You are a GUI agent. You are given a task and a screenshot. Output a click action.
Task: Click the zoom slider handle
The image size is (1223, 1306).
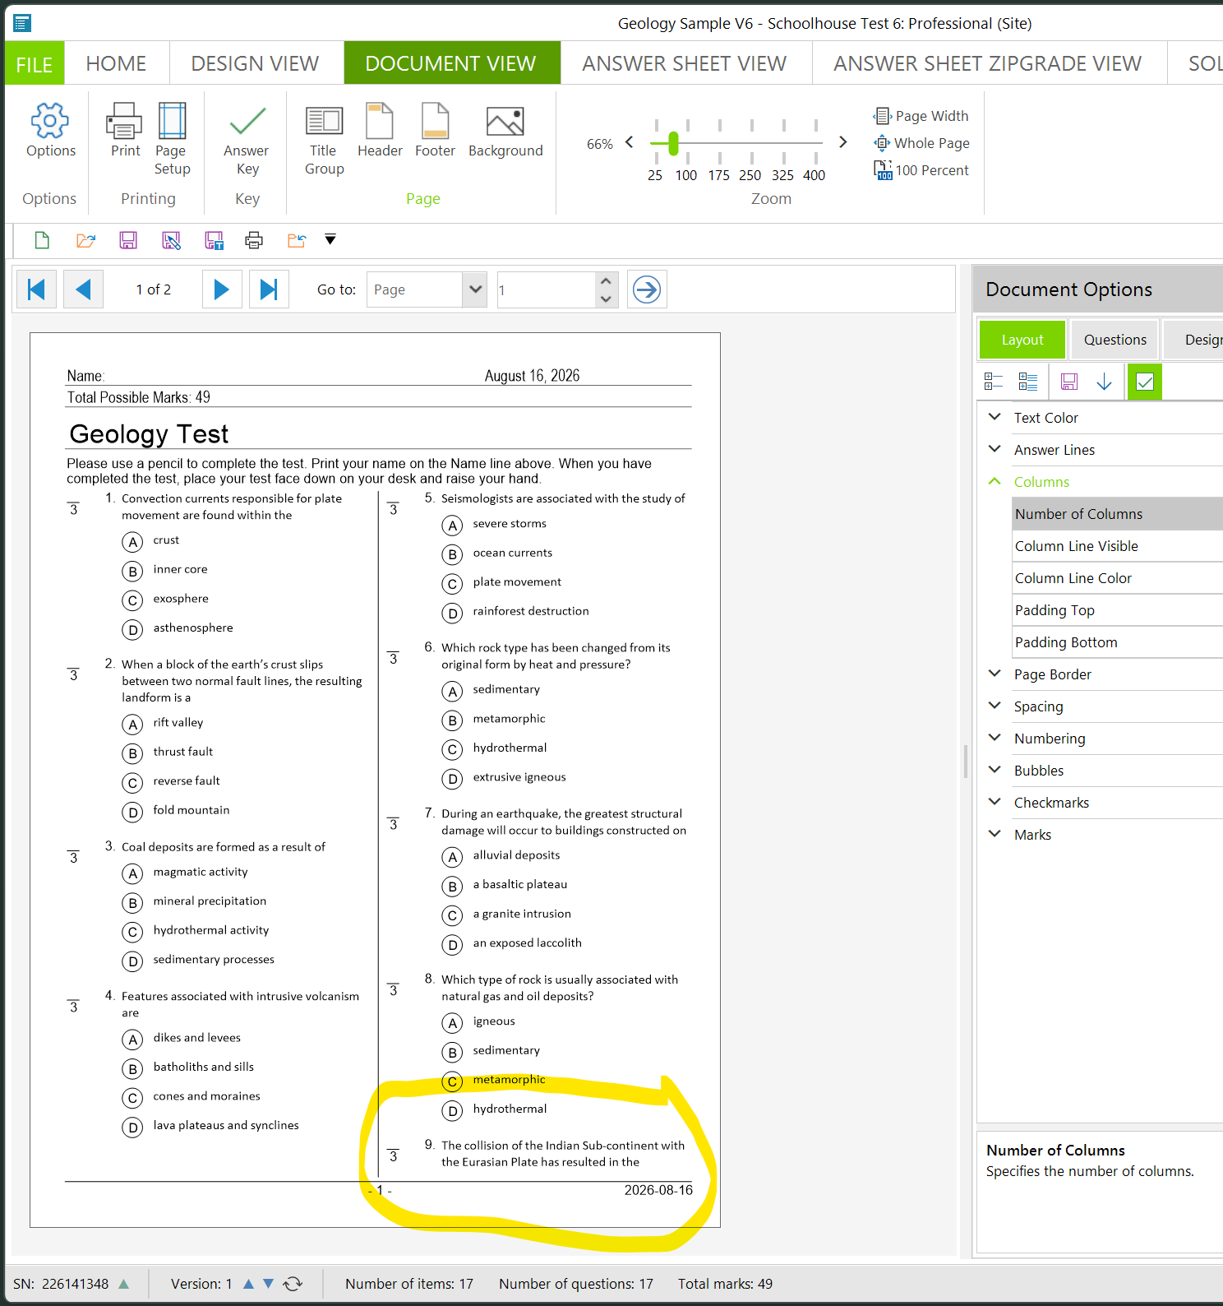tap(673, 143)
